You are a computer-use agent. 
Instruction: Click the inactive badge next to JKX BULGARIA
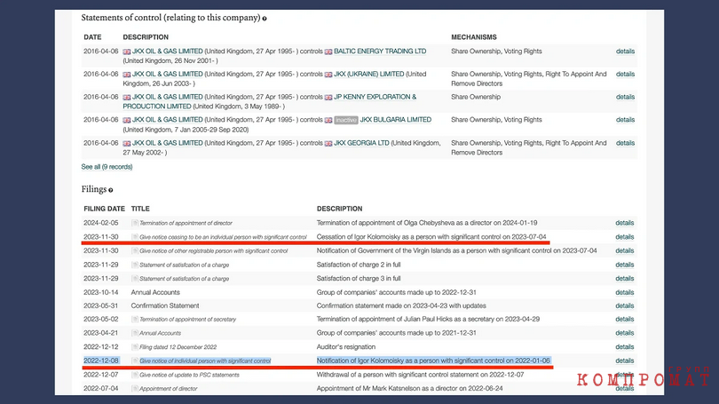pyautogui.click(x=346, y=120)
